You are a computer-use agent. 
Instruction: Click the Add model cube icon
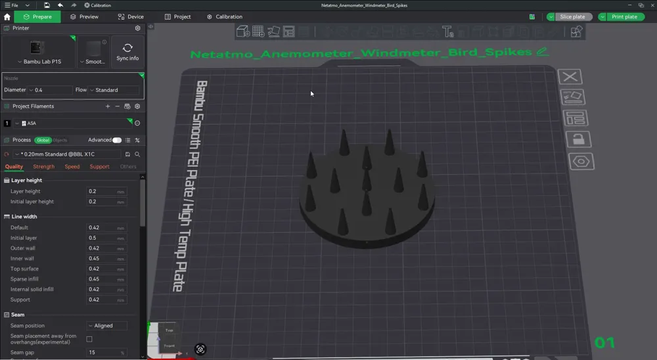click(x=242, y=32)
